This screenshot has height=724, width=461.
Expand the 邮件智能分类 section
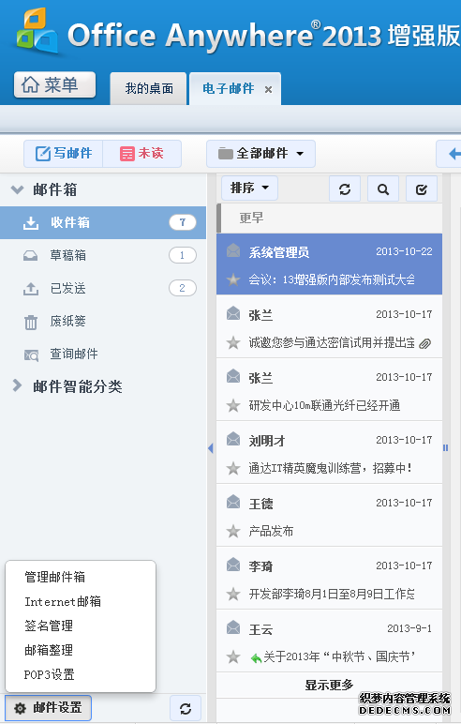(x=17, y=385)
